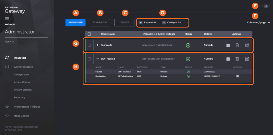This screenshot has width=273, height=135.
Task: Check the select-all routes checkbox in header
Action: 89,34
